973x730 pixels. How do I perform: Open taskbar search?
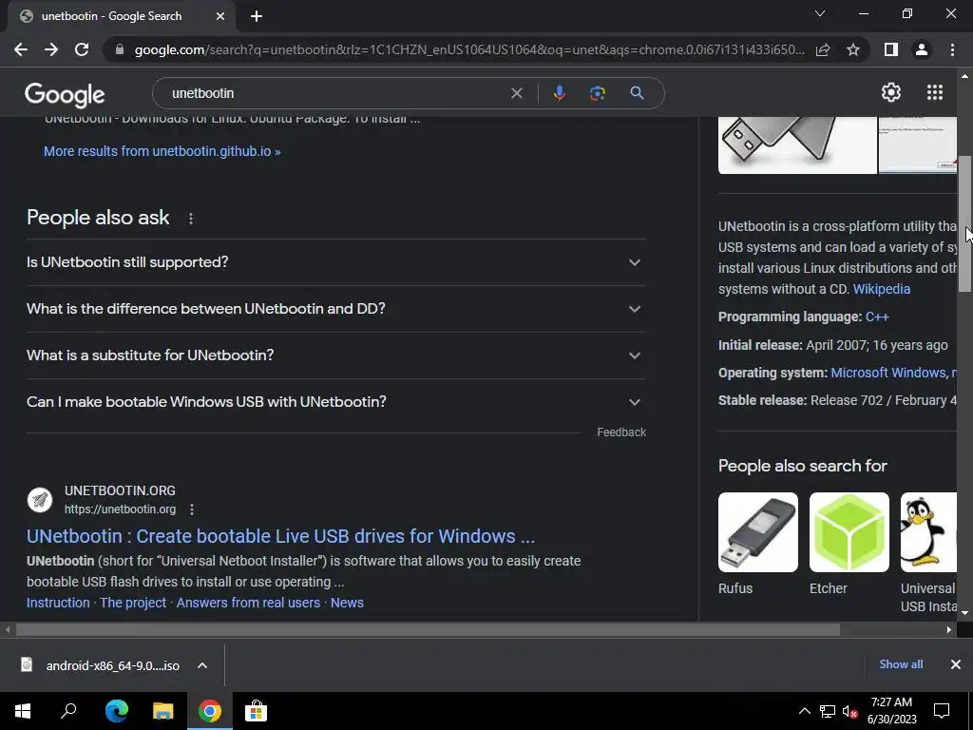pyautogui.click(x=68, y=711)
